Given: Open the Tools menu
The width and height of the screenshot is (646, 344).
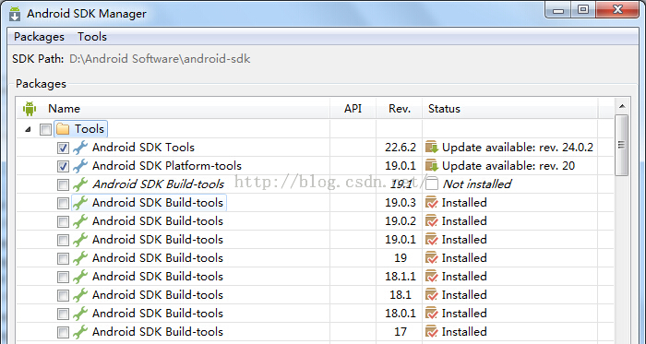Looking at the screenshot, I should point(92,37).
